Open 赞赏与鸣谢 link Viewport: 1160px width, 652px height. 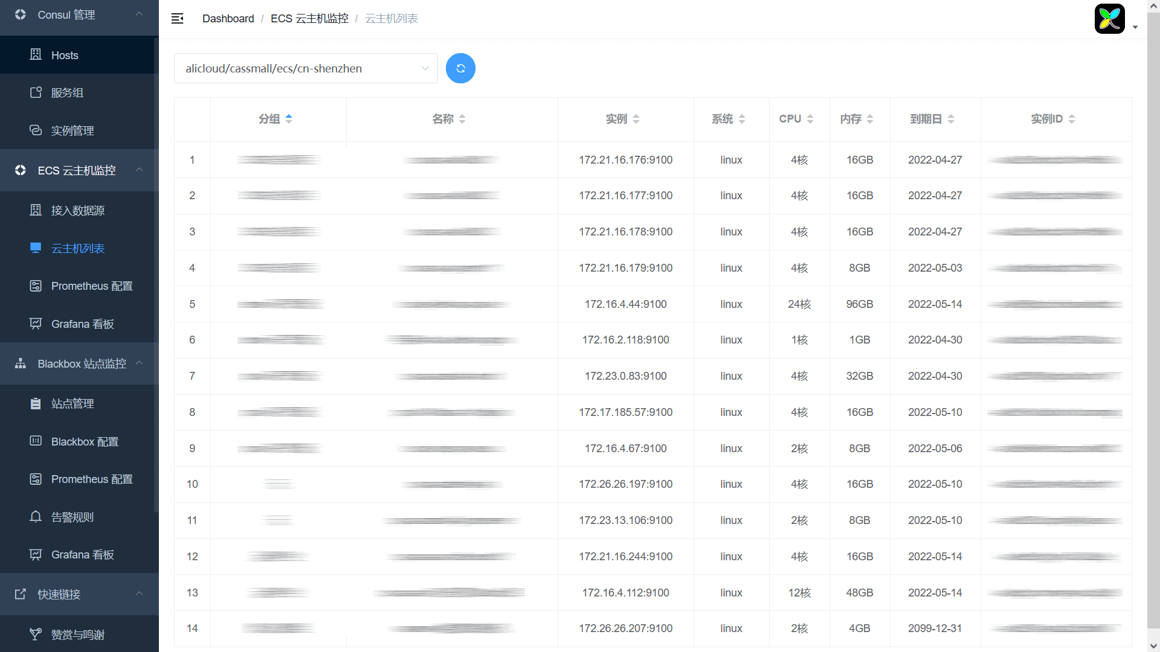coord(77,634)
